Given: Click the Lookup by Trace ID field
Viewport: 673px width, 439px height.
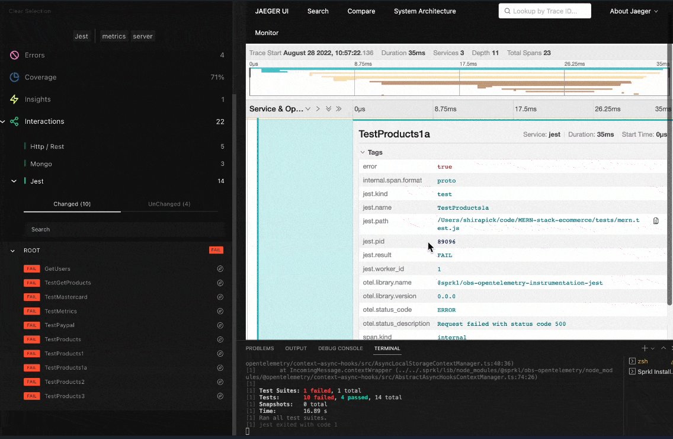Looking at the screenshot, I should (x=544, y=11).
